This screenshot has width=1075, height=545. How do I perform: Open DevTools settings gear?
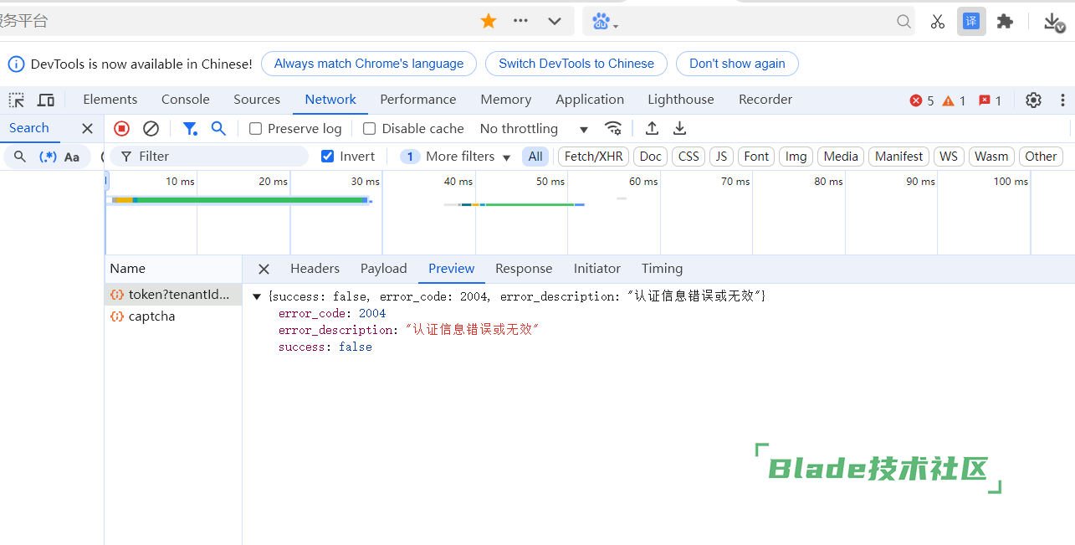click(1033, 100)
